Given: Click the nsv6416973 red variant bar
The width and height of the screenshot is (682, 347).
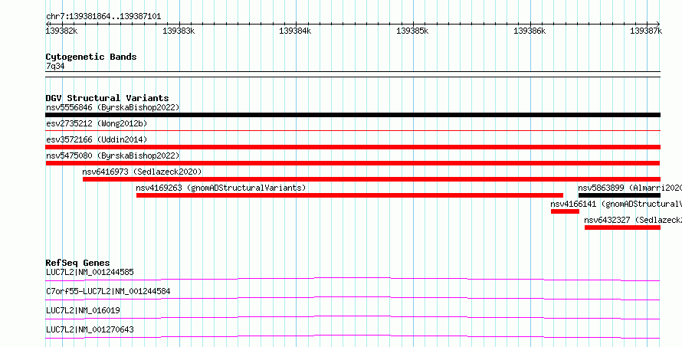Looking at the screenshot, I should (x=372, y=179).
